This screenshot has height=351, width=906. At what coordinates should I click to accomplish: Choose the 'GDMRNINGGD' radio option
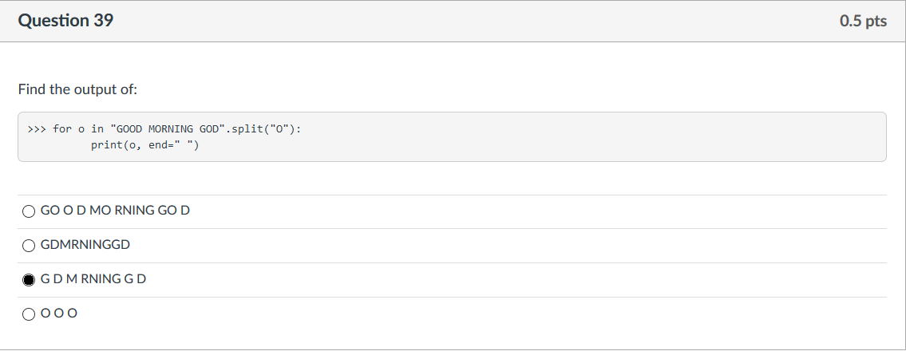[28, 246]
